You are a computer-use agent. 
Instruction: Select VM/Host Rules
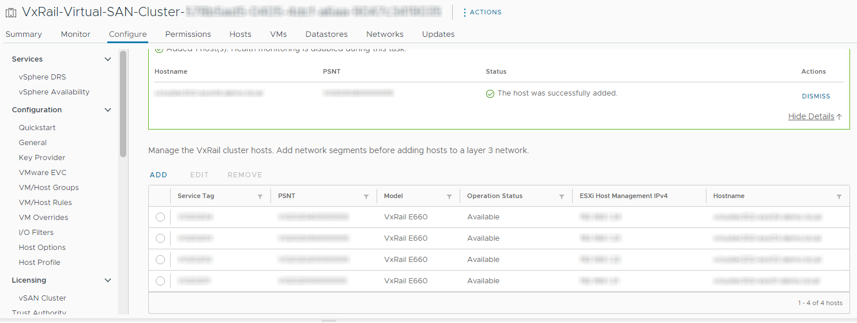tap(46, 203)
